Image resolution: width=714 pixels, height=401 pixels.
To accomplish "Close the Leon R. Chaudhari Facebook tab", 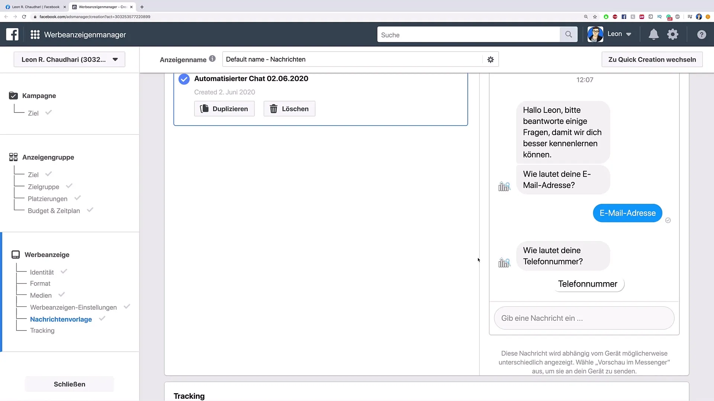I will [64, 7].
